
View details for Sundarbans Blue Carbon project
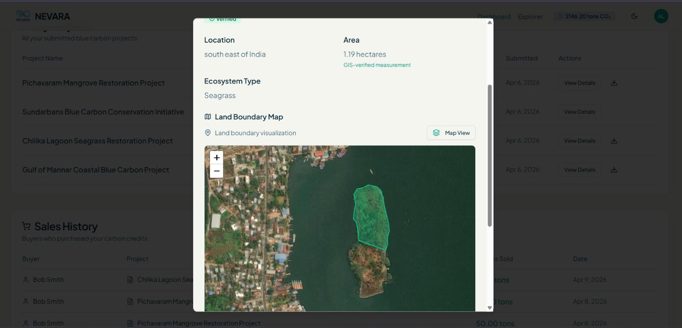(x=579, y=112)
